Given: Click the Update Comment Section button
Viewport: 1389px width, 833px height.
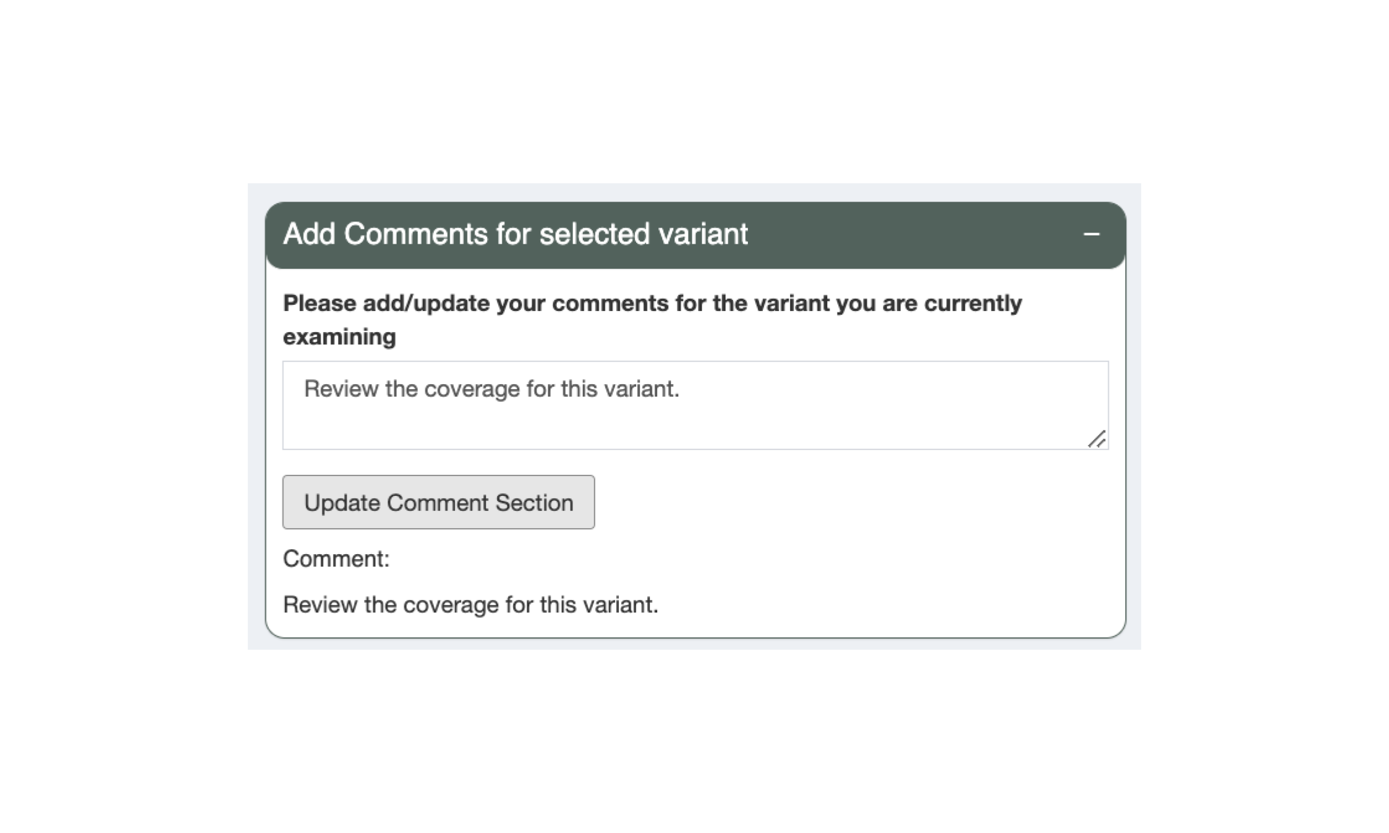Looking at the screenshot, I should point(438,503).
